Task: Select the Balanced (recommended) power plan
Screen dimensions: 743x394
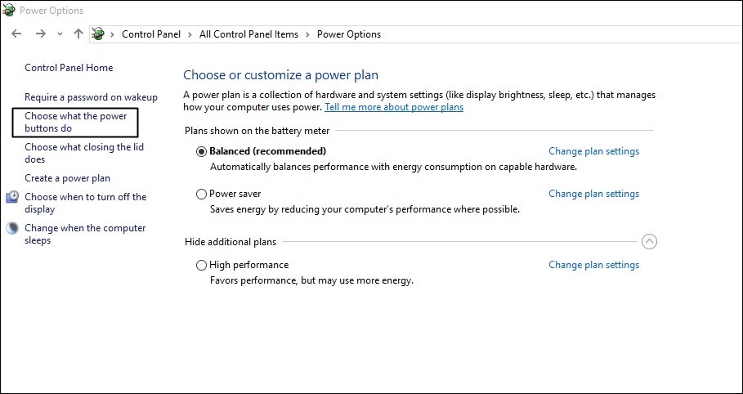Action: pos(202,151)
